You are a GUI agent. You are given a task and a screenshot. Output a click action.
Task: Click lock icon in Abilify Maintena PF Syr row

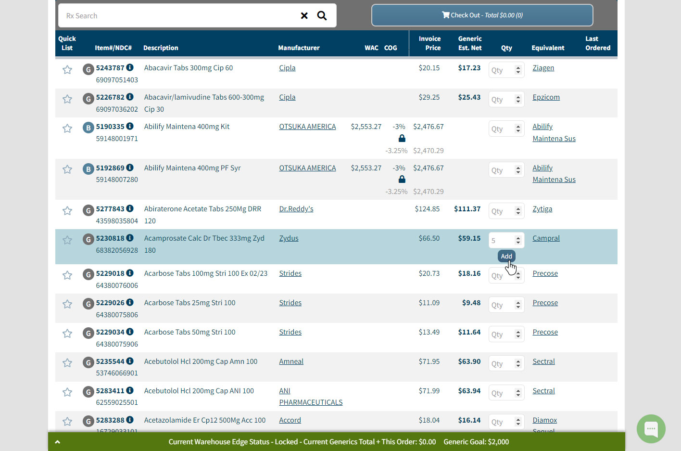coord(402,180)
